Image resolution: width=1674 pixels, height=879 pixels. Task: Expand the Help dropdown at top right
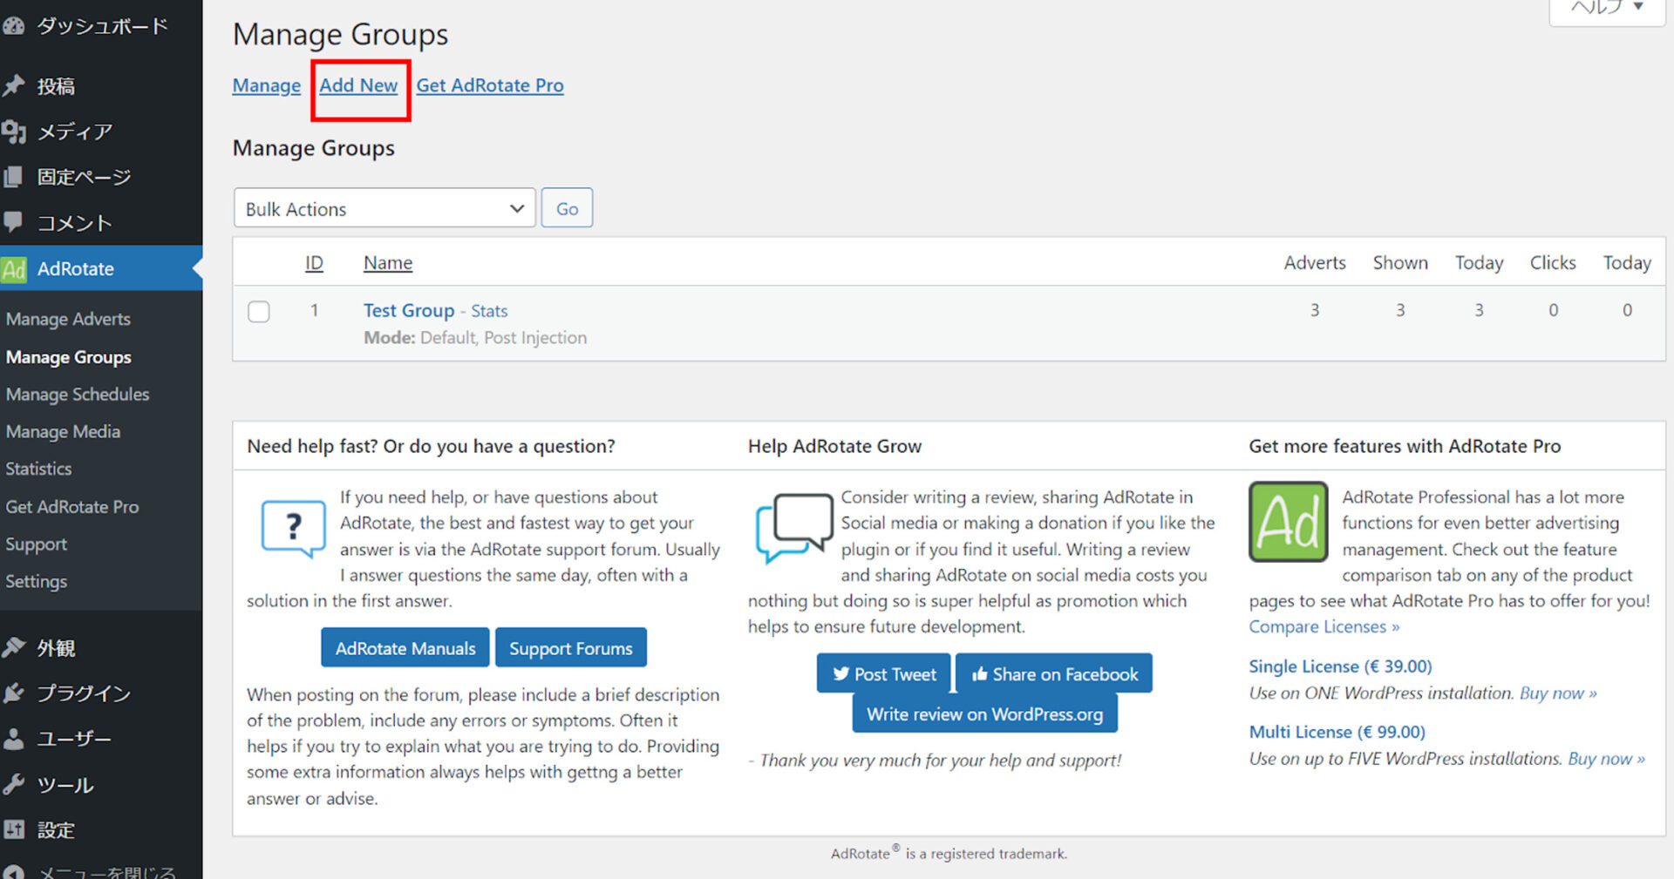tap(1607, 9)
